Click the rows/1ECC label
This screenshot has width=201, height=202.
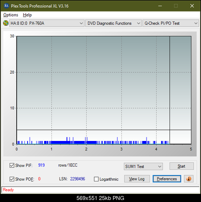point(67,165)
